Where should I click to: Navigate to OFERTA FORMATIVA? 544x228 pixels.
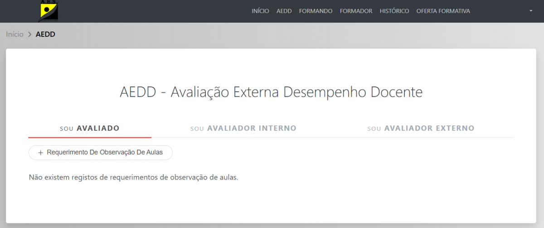click(x=443, y=11)
